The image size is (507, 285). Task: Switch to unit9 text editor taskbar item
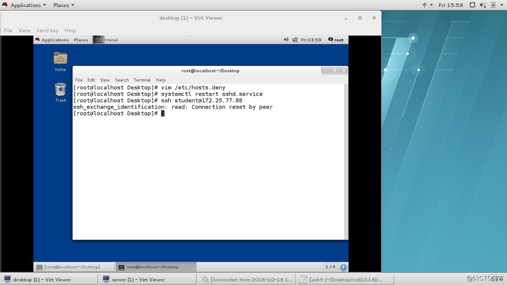tap(346, 279)
